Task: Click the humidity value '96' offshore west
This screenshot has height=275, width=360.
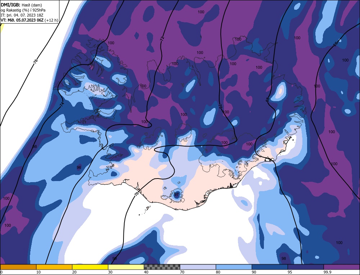Action: pyautogui.click(x=79, y=167)
